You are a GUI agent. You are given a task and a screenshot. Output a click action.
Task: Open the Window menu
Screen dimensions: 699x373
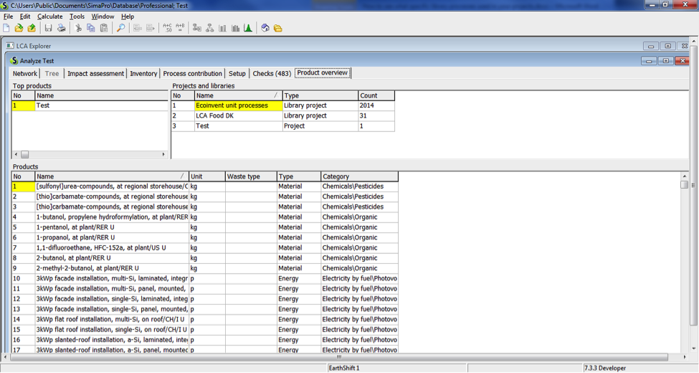coord(103,16)
